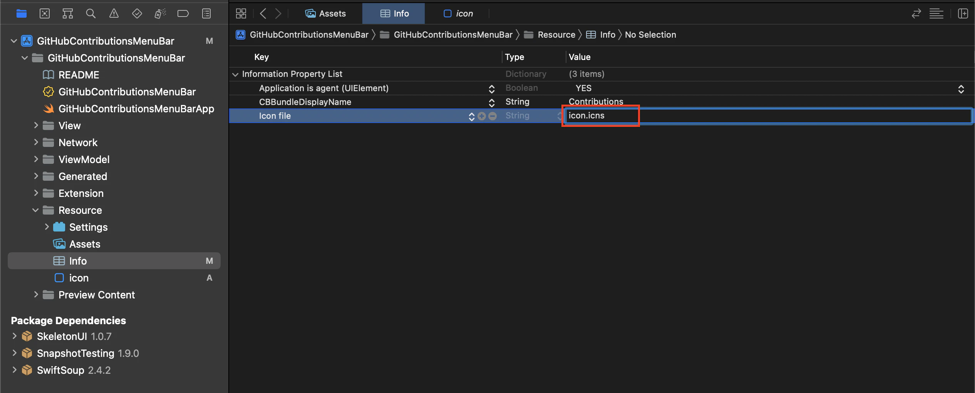This screenshot has height=393, width=975.
Task: Open the Source Control navigator
Action: tap(45, 14)
